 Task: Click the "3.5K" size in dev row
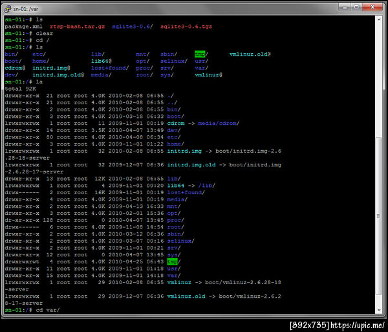(x=98, y=130)
